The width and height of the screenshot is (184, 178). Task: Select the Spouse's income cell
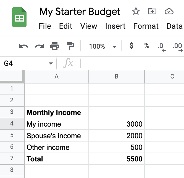click(x=57, y=135)
